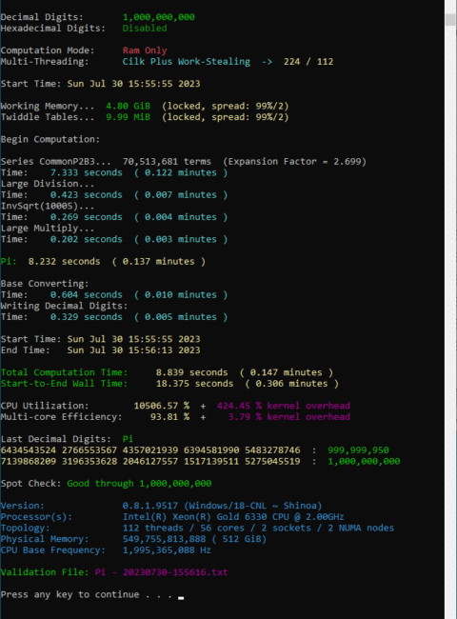Click the '0.269 seconds' time value
The width and height of the screenshot is (457, 619).
87,217
